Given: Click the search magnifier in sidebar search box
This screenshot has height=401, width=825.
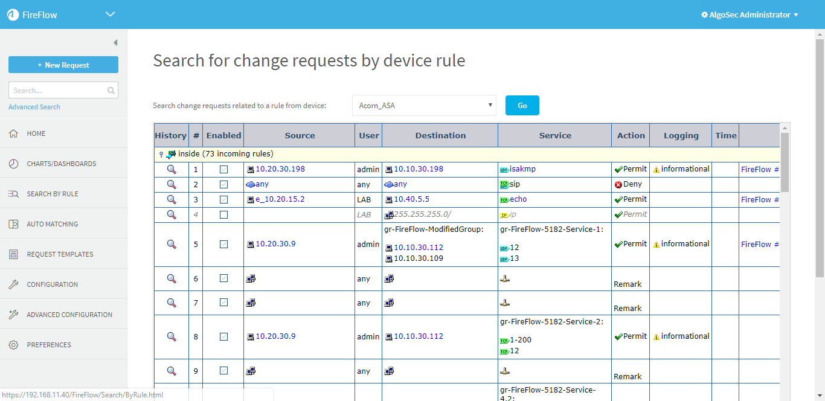Looking at the screenshot, I should pos(111,91).
